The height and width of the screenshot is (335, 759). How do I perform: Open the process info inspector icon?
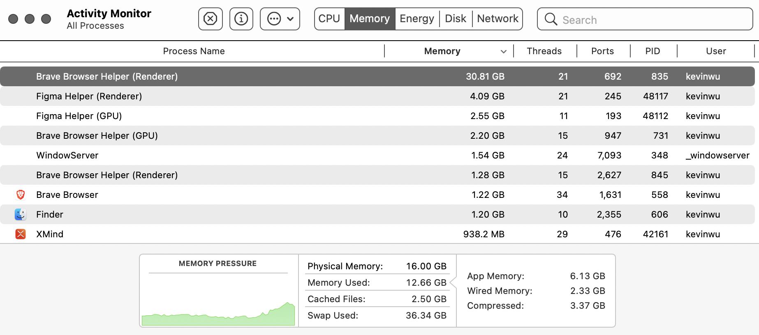[x=241, y=19]
